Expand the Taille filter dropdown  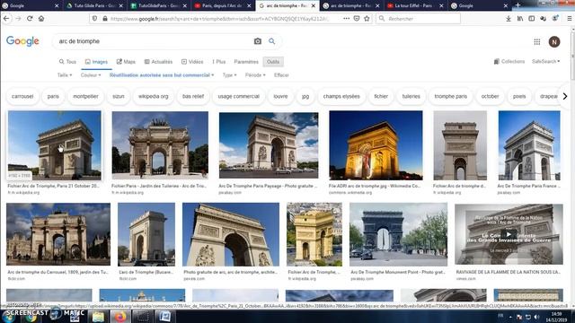[x=65, y=75]
